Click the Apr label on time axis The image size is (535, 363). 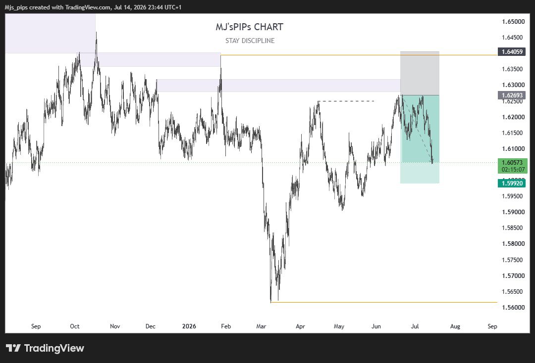click(x=300, y=326)
